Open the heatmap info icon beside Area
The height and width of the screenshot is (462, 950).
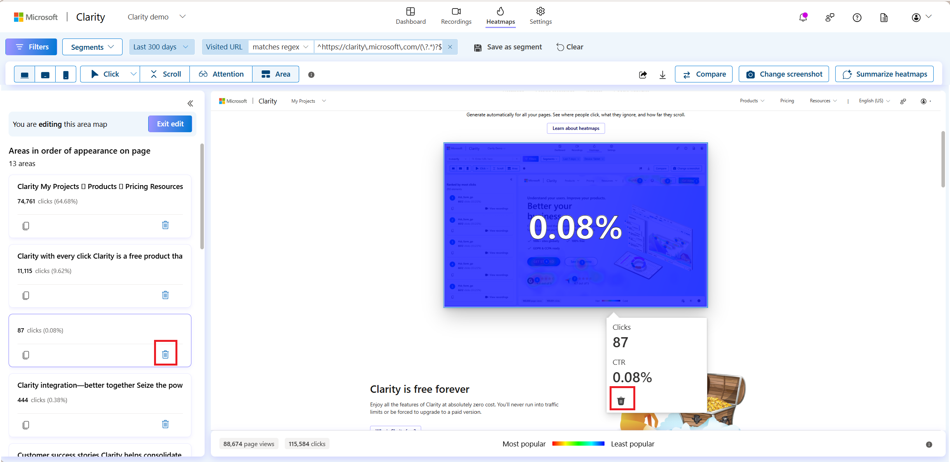click(311, 75)
